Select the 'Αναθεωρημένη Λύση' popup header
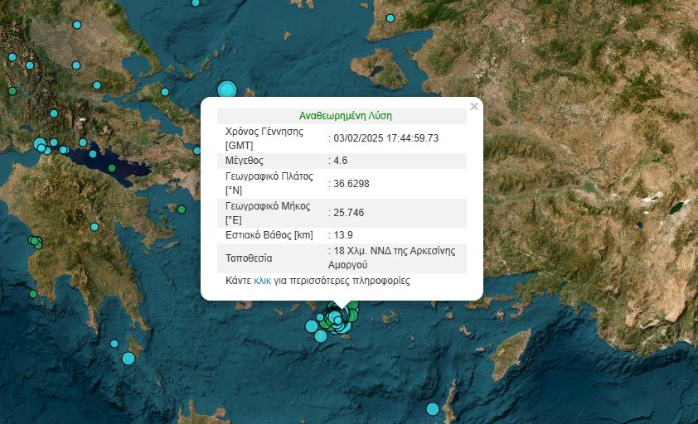698x424 pixels. (346, 116)
